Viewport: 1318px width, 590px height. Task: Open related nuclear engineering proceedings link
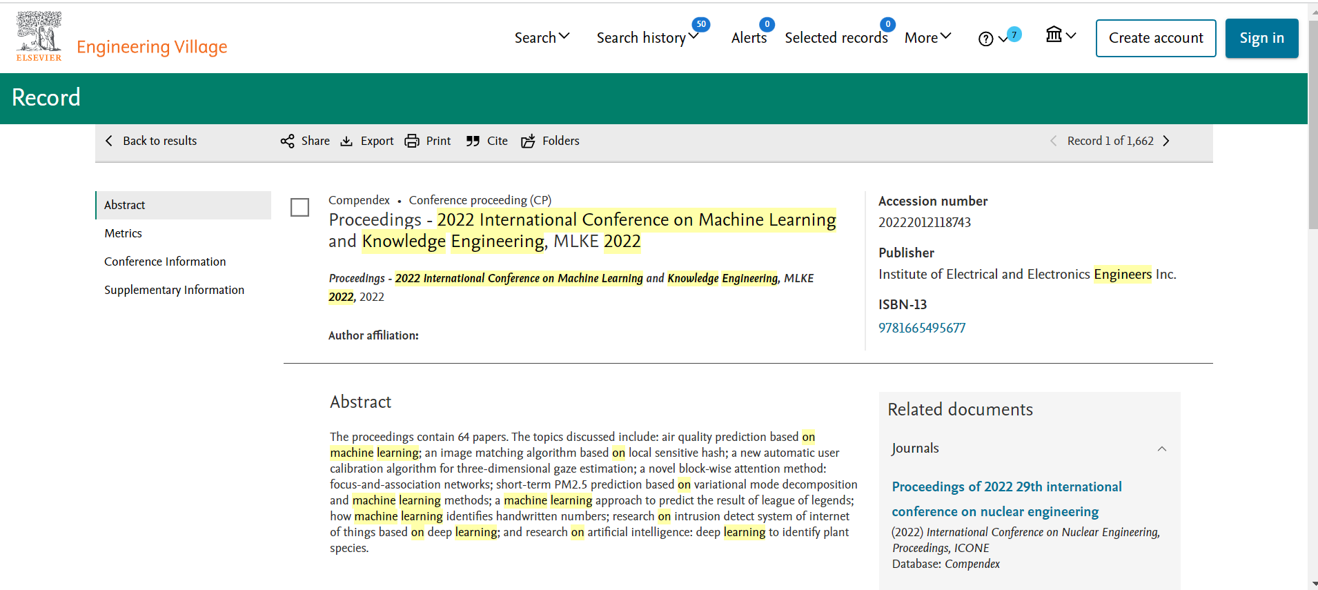coord(1007,499)
